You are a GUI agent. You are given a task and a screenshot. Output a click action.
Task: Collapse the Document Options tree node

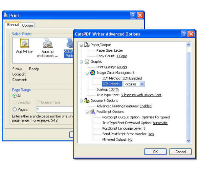[x=81, y=101]
